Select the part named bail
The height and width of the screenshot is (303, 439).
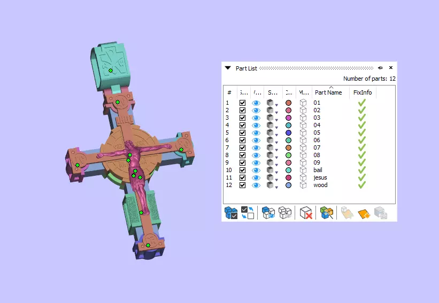click(318, 170)
